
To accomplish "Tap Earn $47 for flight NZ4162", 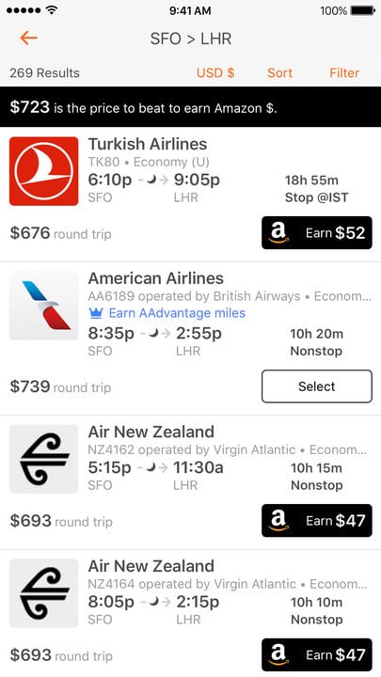I will pyautogui.click(x=317, y=521).
